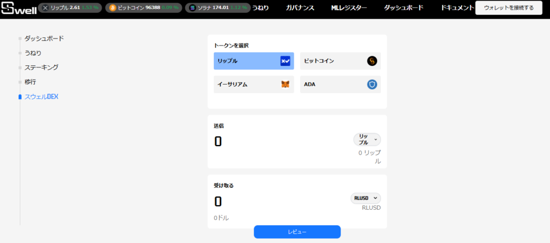Click the トークンを選択 heading text
Image resolution: width=550 pixels, height=243 pixels.
(231, 45)
